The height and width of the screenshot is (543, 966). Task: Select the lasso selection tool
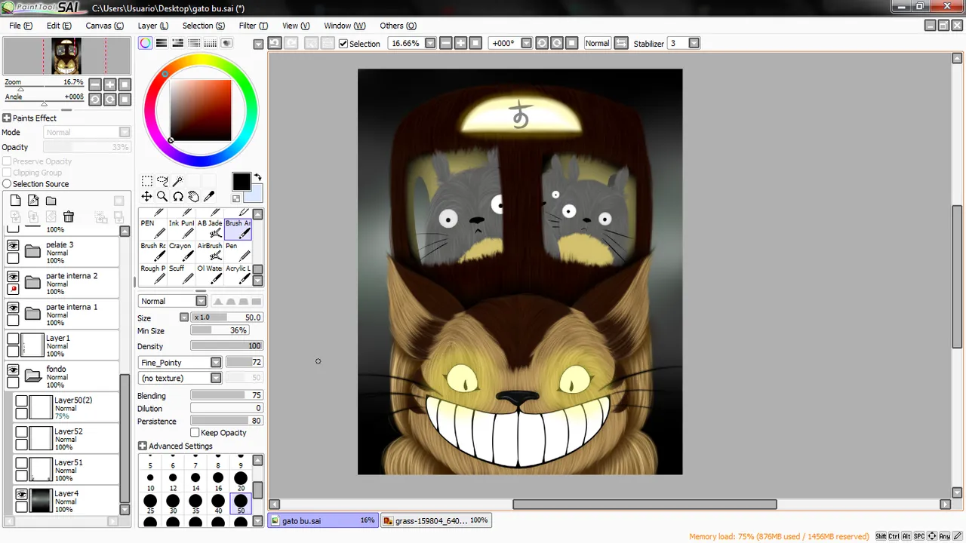(x=162, y=181)
